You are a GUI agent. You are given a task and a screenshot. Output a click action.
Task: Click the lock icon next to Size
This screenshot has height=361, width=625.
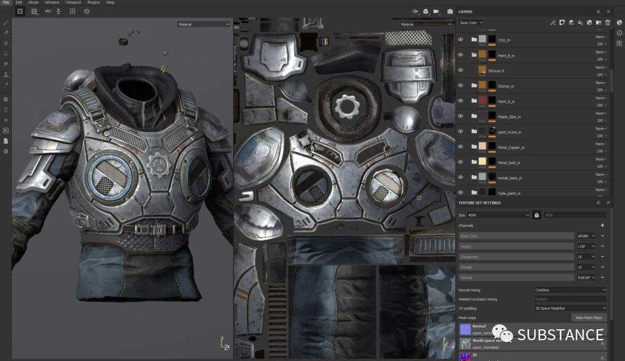(536, 215)
